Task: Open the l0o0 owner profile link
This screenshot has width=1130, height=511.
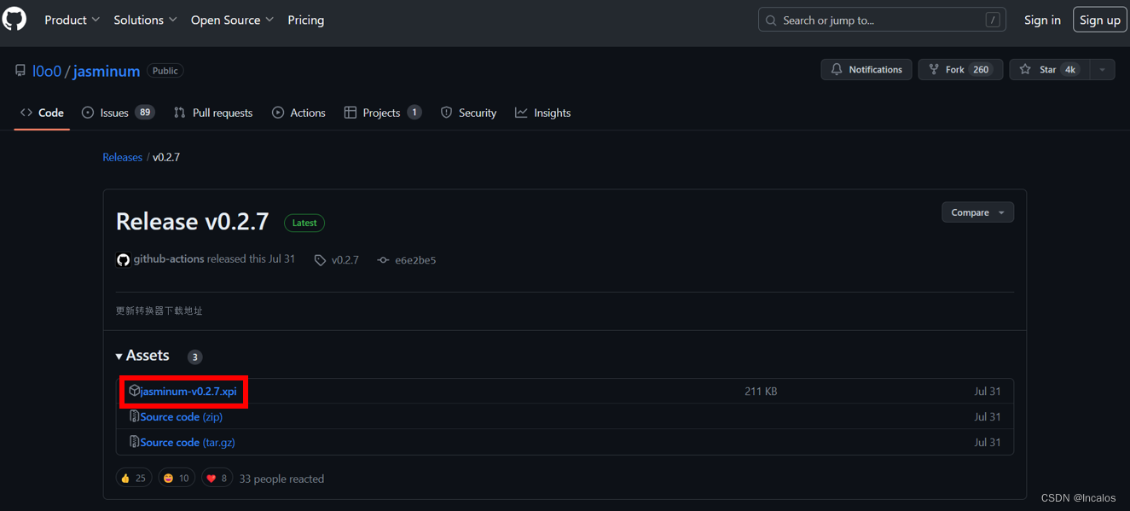Action: tap(47, 71)
